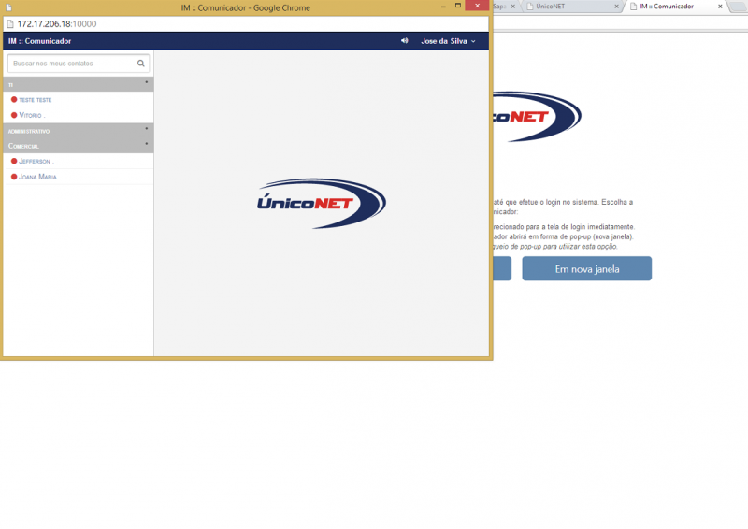Click the partly hidden button left of Em nova janela
The height and width of the screenshot is (529, 748).
pyautogui.click(x=502, y=268)
